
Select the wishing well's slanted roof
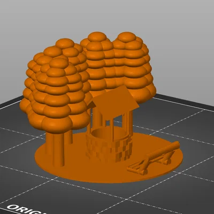click(x=114, y=102)
